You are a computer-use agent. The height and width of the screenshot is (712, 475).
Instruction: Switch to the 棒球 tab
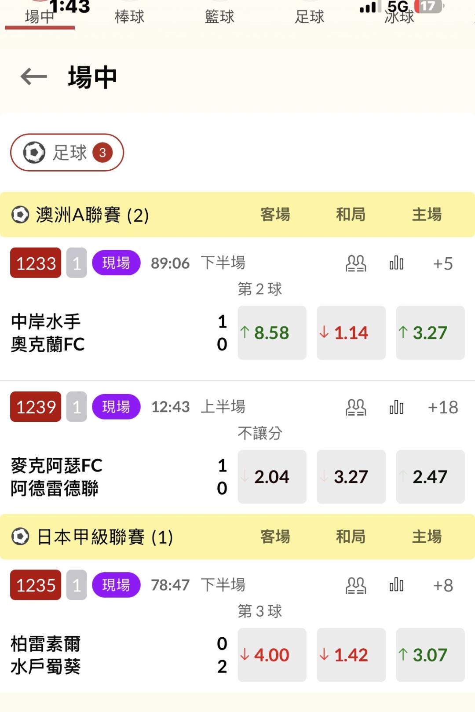coord(129,17)
